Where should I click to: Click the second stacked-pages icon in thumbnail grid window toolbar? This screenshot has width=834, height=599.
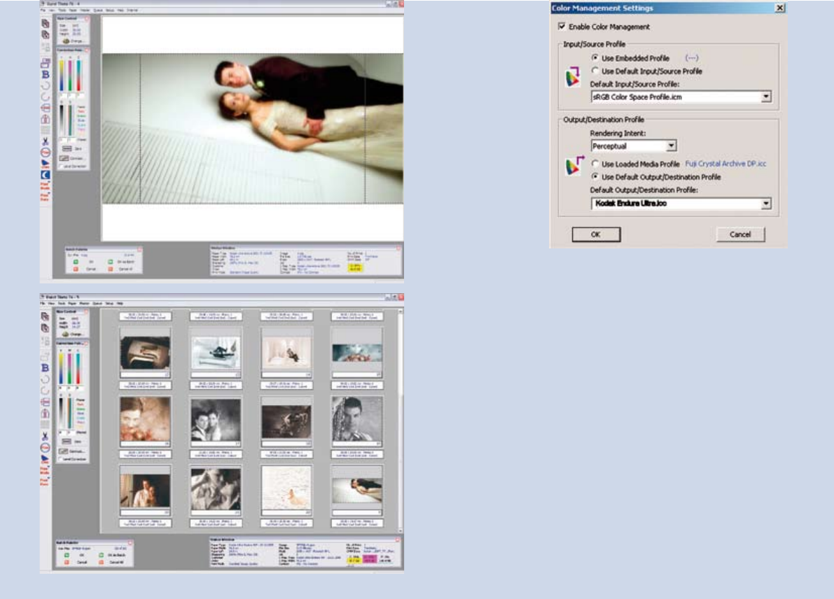[x=46, y=328]
